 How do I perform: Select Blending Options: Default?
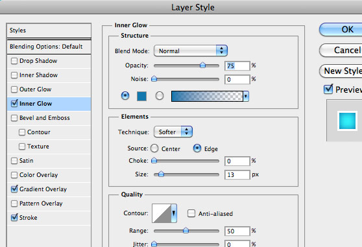pyautogui.click(x=49, y=47)
